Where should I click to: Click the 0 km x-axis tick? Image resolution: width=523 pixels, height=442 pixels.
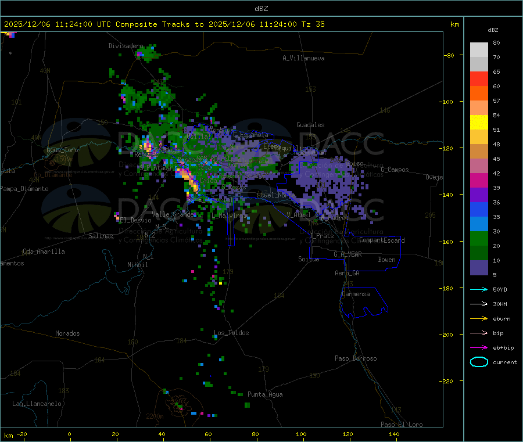click(69, 434)
